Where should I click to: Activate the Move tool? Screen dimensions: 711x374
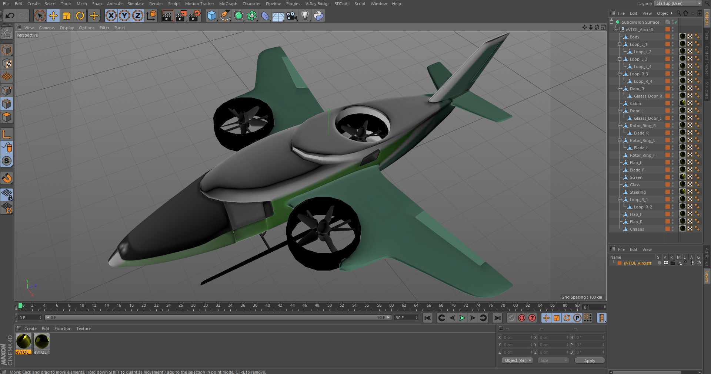(53, 16)
